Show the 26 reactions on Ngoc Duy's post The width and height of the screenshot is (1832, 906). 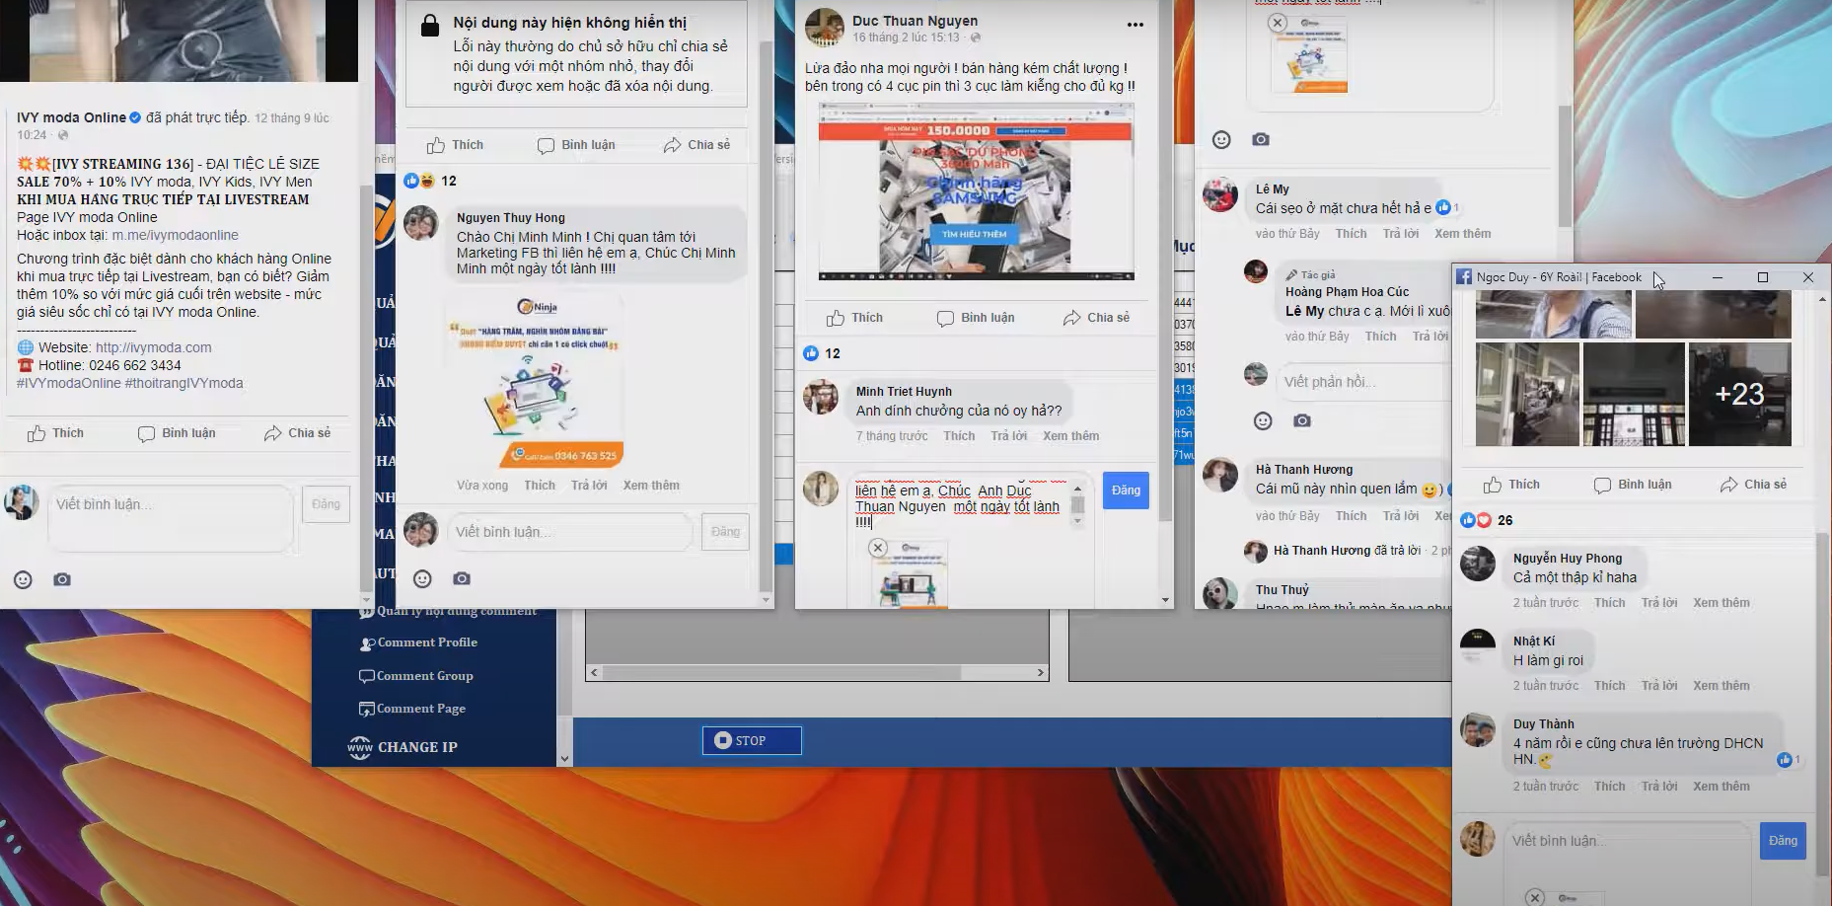pos(1487,520)
